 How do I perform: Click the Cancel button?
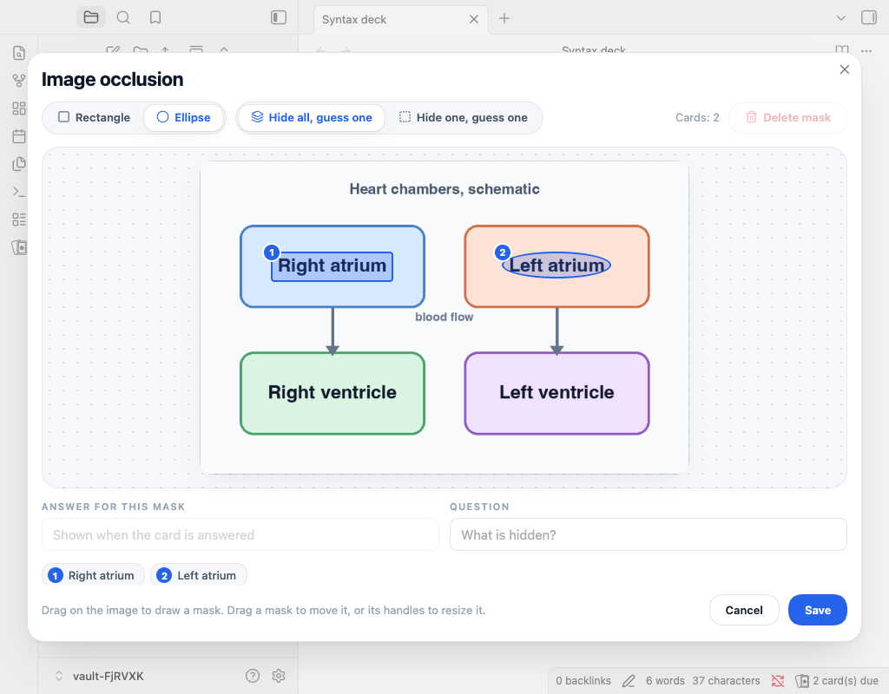click(744, 610)
